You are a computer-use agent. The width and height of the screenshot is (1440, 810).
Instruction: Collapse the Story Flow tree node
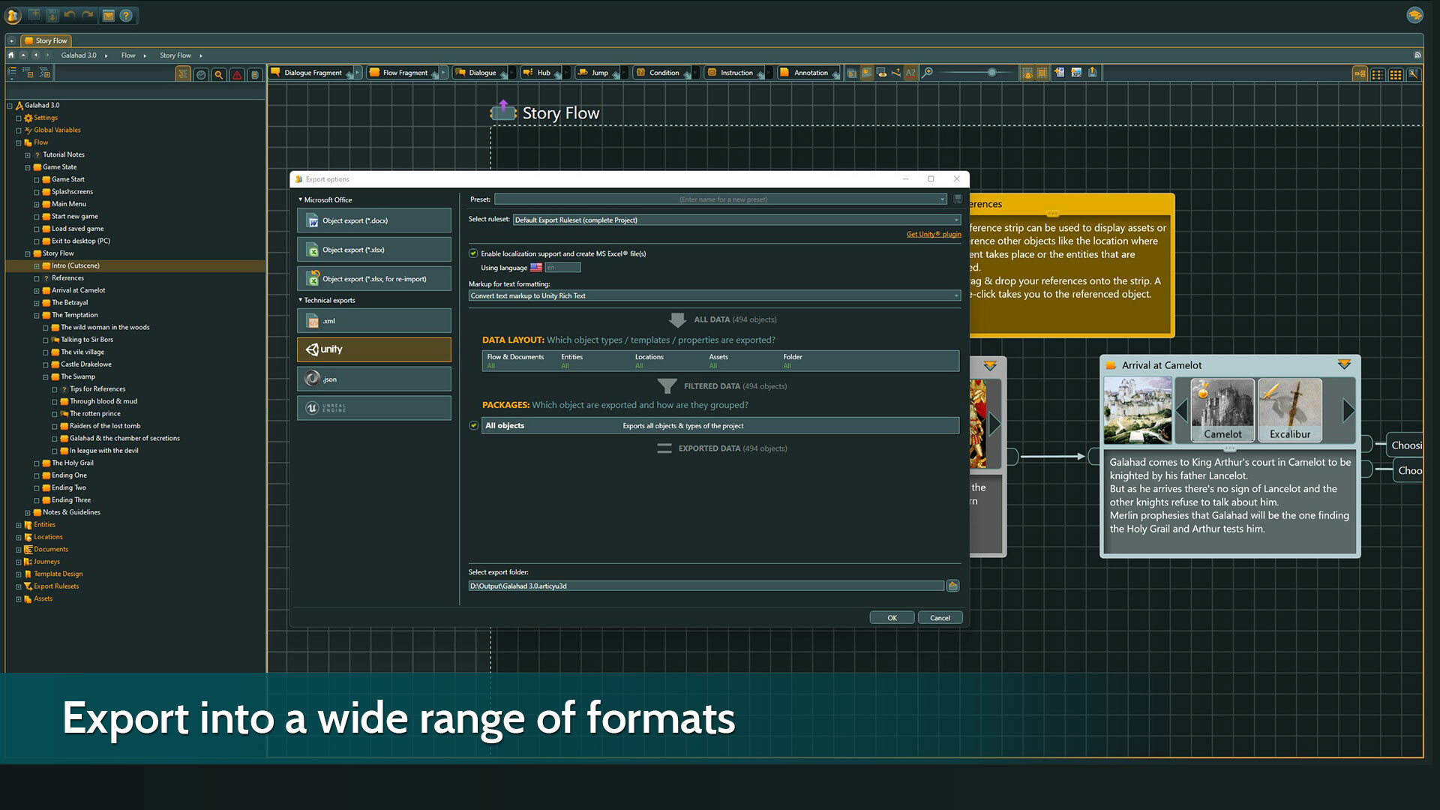point(27,253)
